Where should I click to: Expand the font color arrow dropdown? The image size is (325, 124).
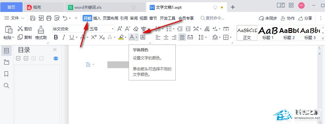point(137,37)
